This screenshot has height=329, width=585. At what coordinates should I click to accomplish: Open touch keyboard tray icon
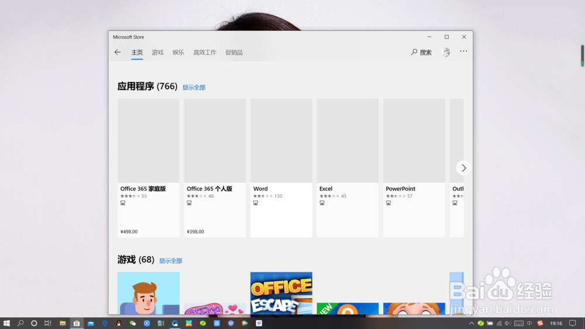point(518,323)
